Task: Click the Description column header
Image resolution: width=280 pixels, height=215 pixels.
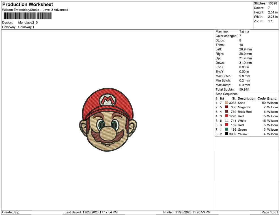Action: [247, 98]
